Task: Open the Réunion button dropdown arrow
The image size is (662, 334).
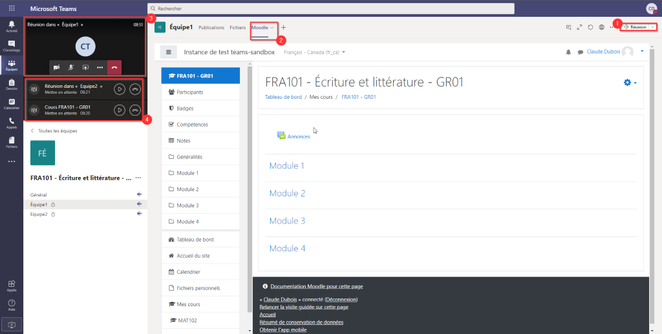Action: 653,27
